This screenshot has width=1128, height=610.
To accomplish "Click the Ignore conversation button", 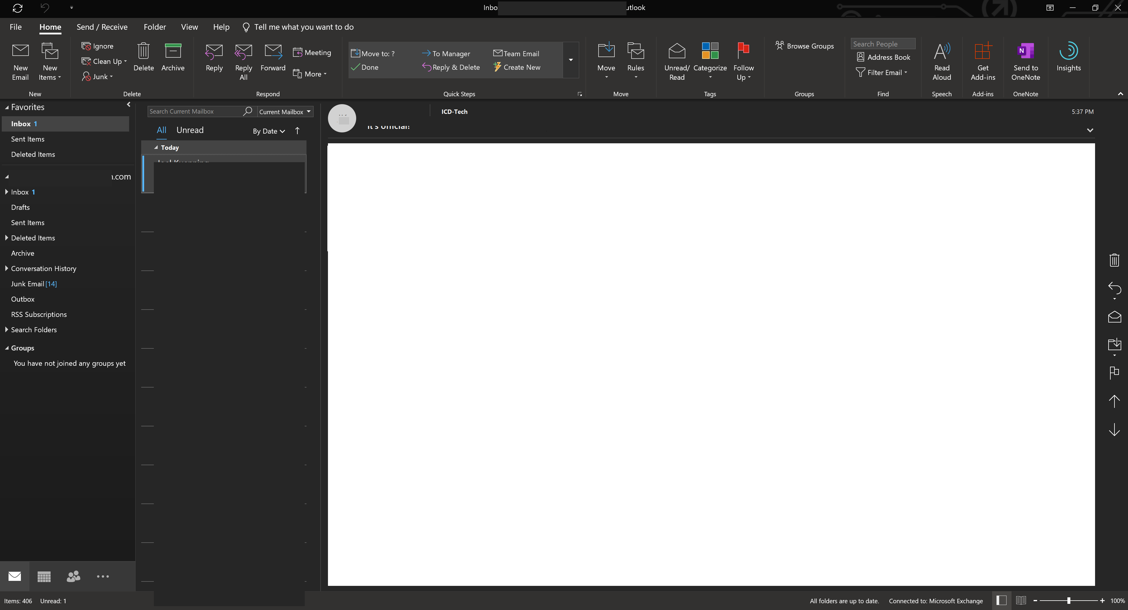I will tap(98, 46).
